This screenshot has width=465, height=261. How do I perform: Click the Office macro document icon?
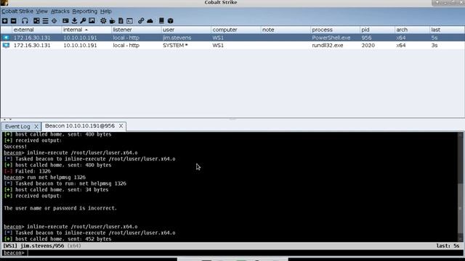coord(121,21)
